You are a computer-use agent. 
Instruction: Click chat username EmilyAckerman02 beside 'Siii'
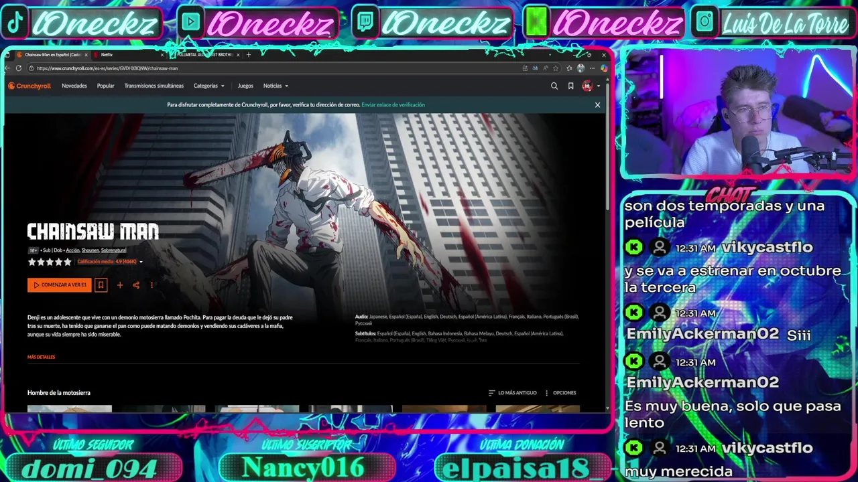[702, 333]
